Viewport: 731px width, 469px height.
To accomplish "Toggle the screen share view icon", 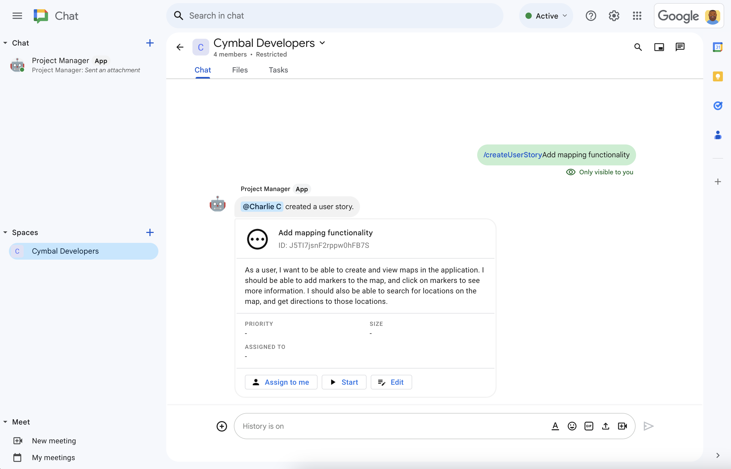I will pyautogui.click(x=659, y=47).
